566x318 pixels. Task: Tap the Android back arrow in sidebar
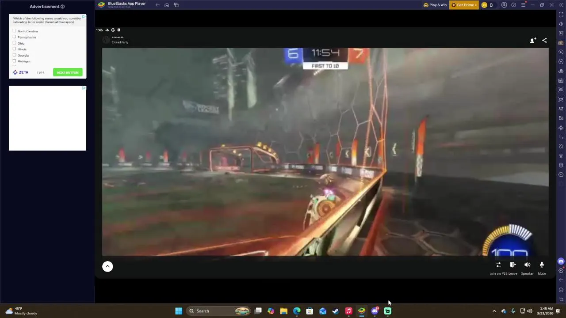click(561, 280)
